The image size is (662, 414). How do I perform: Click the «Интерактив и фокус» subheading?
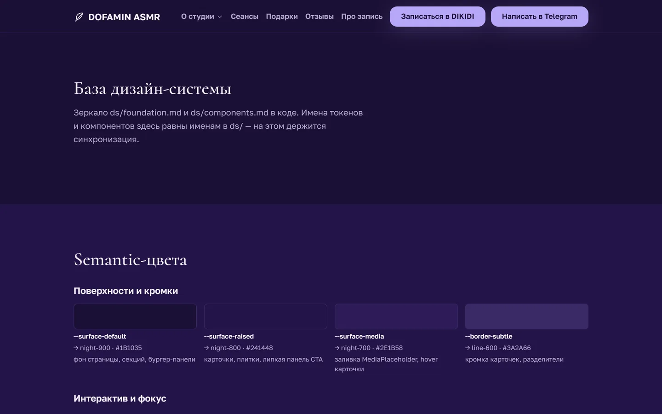[x=120, y=398]
